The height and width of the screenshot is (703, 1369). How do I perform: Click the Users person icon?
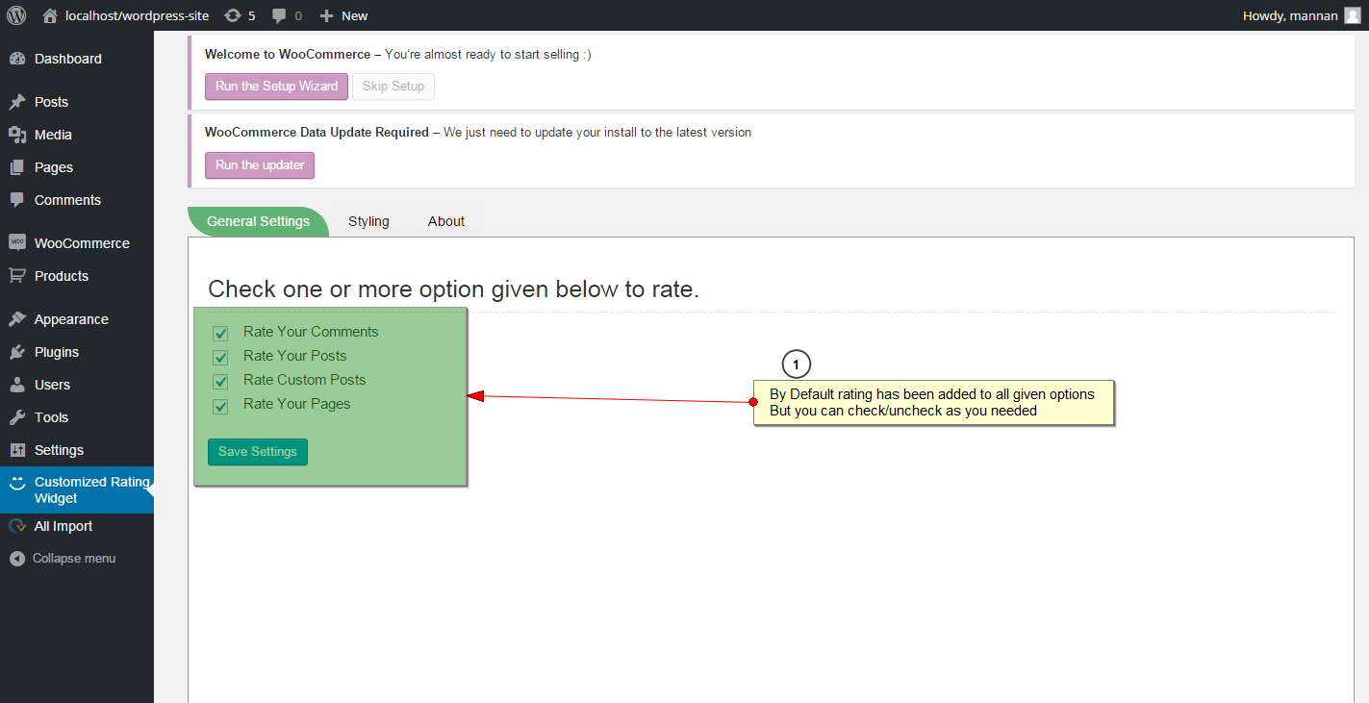pyautogui.click(x=16, y=385)
